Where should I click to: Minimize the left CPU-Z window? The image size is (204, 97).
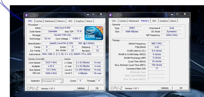[x=88, y=14]
